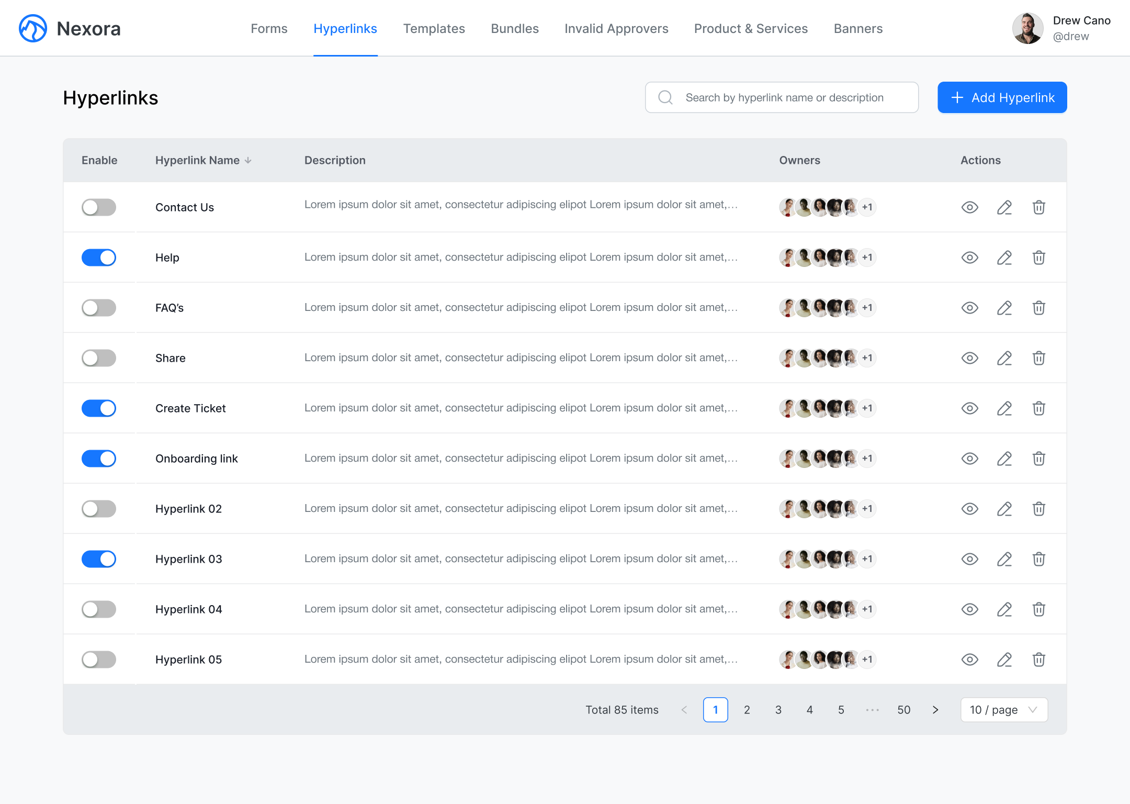Go to page 3 in pagination
The image size is (1130, 804).
tap(778, 710)
